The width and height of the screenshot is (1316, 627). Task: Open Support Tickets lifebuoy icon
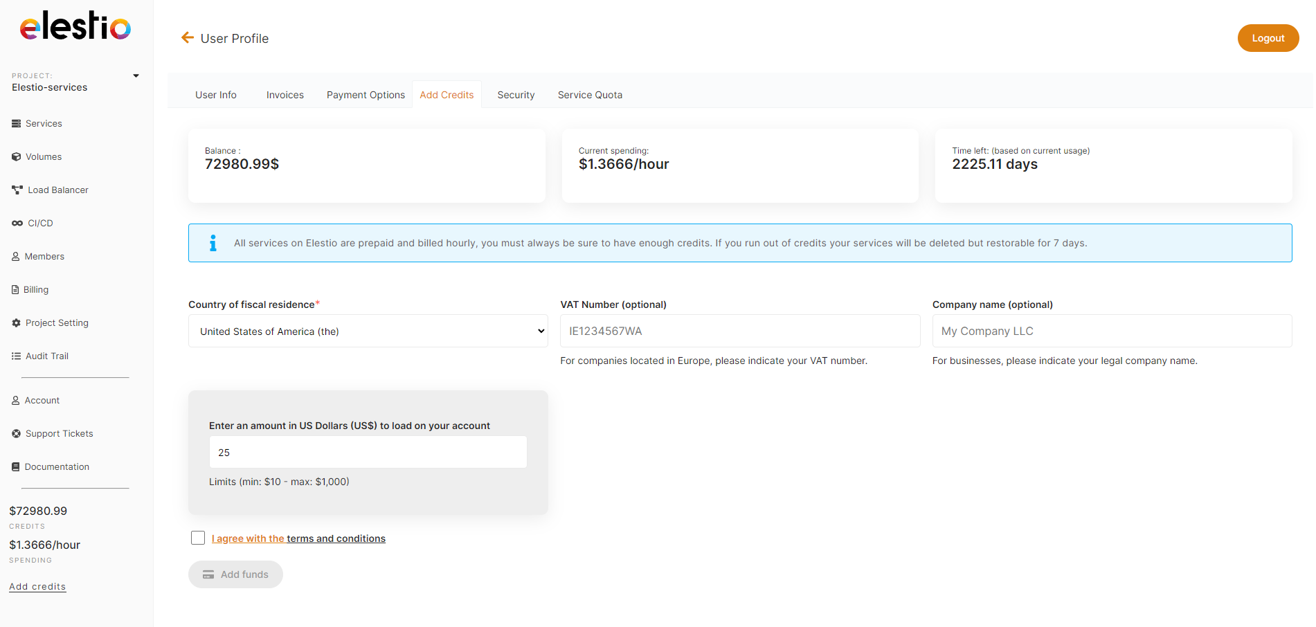pos(16,434)
